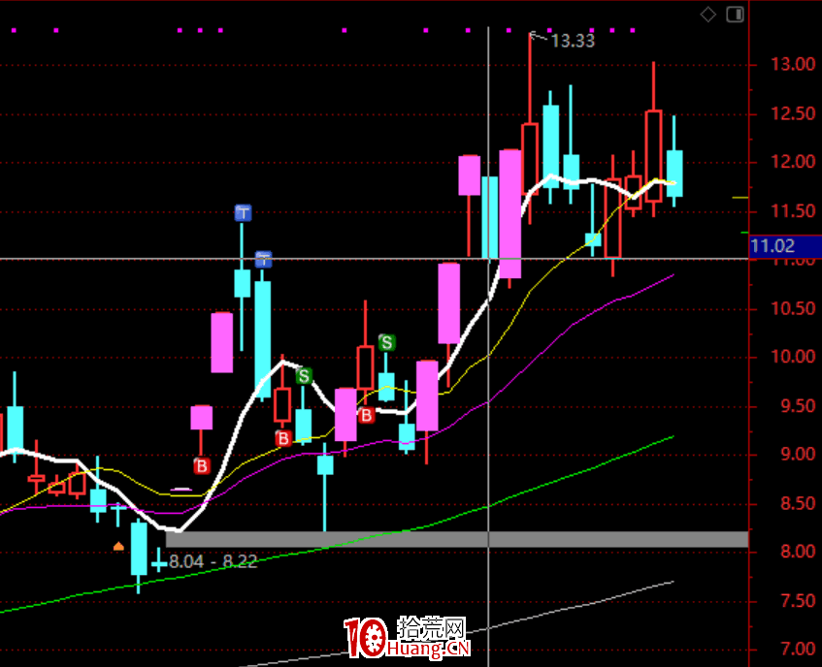
Task: Select the green S marker beside the white average line
Action: (x=304, y=376)
